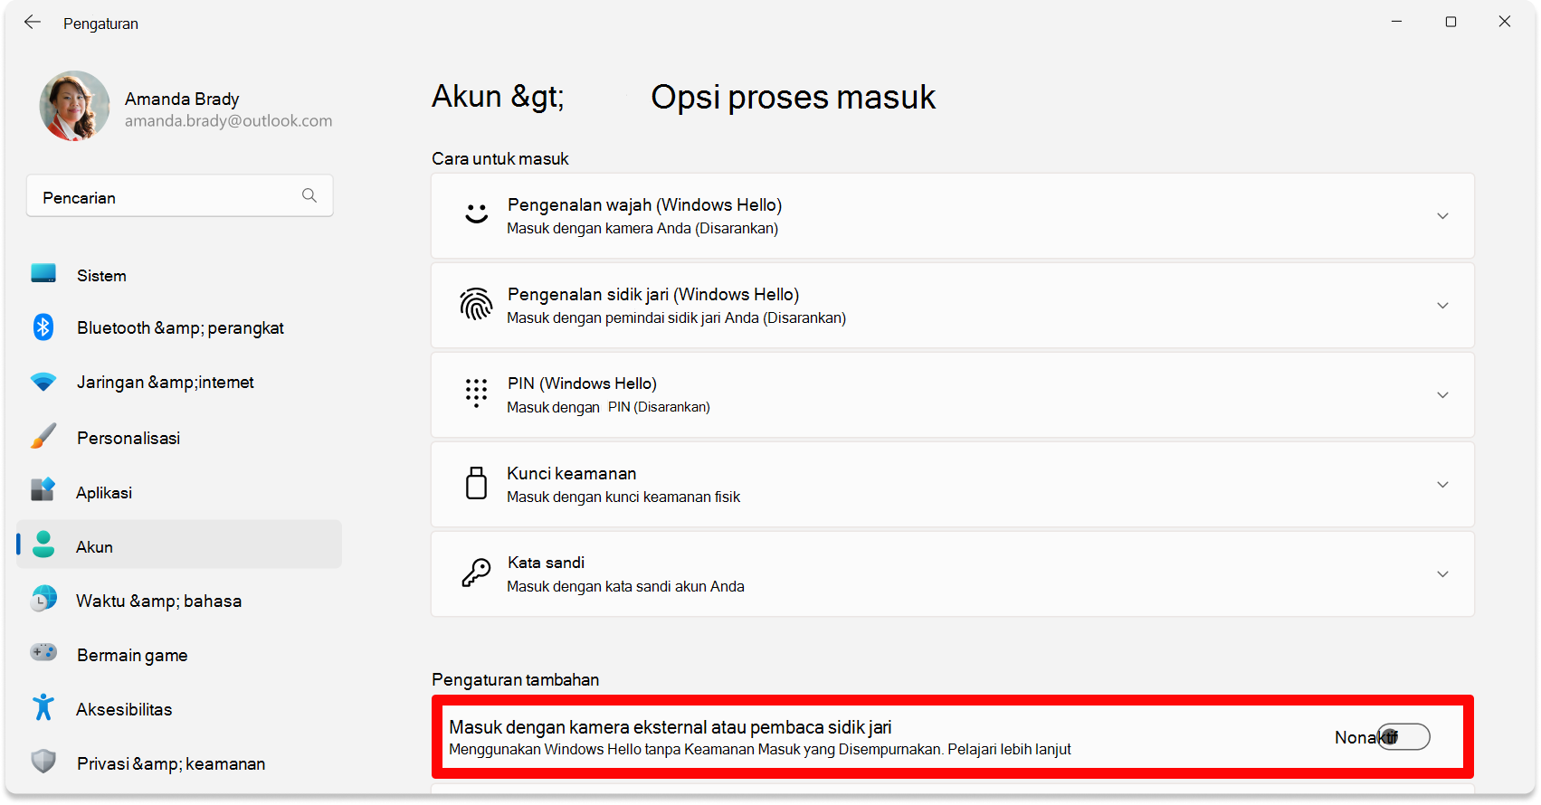Click Pengenalan wajah (Windows Hello) title
The image size is (1541, 805).
pos(644,204)
